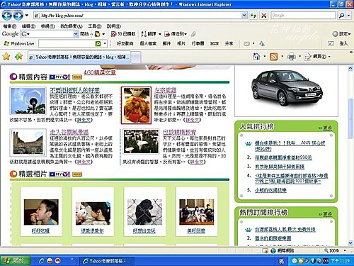Expand the address bar dropdown arrow
Viewport: 354px width, 266px height.
(244, 16)
